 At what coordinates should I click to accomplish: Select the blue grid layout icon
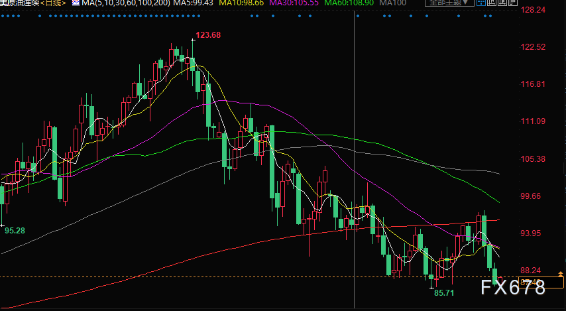point(481,3)
